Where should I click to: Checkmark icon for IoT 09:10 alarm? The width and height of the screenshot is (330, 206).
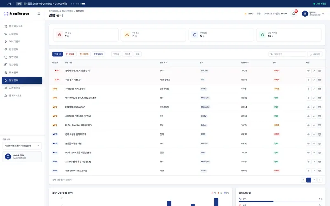(314, 80)
